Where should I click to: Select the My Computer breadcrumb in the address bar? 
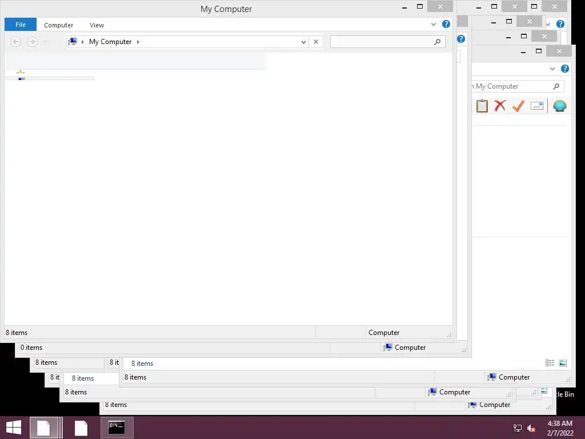tap(110, 41)
